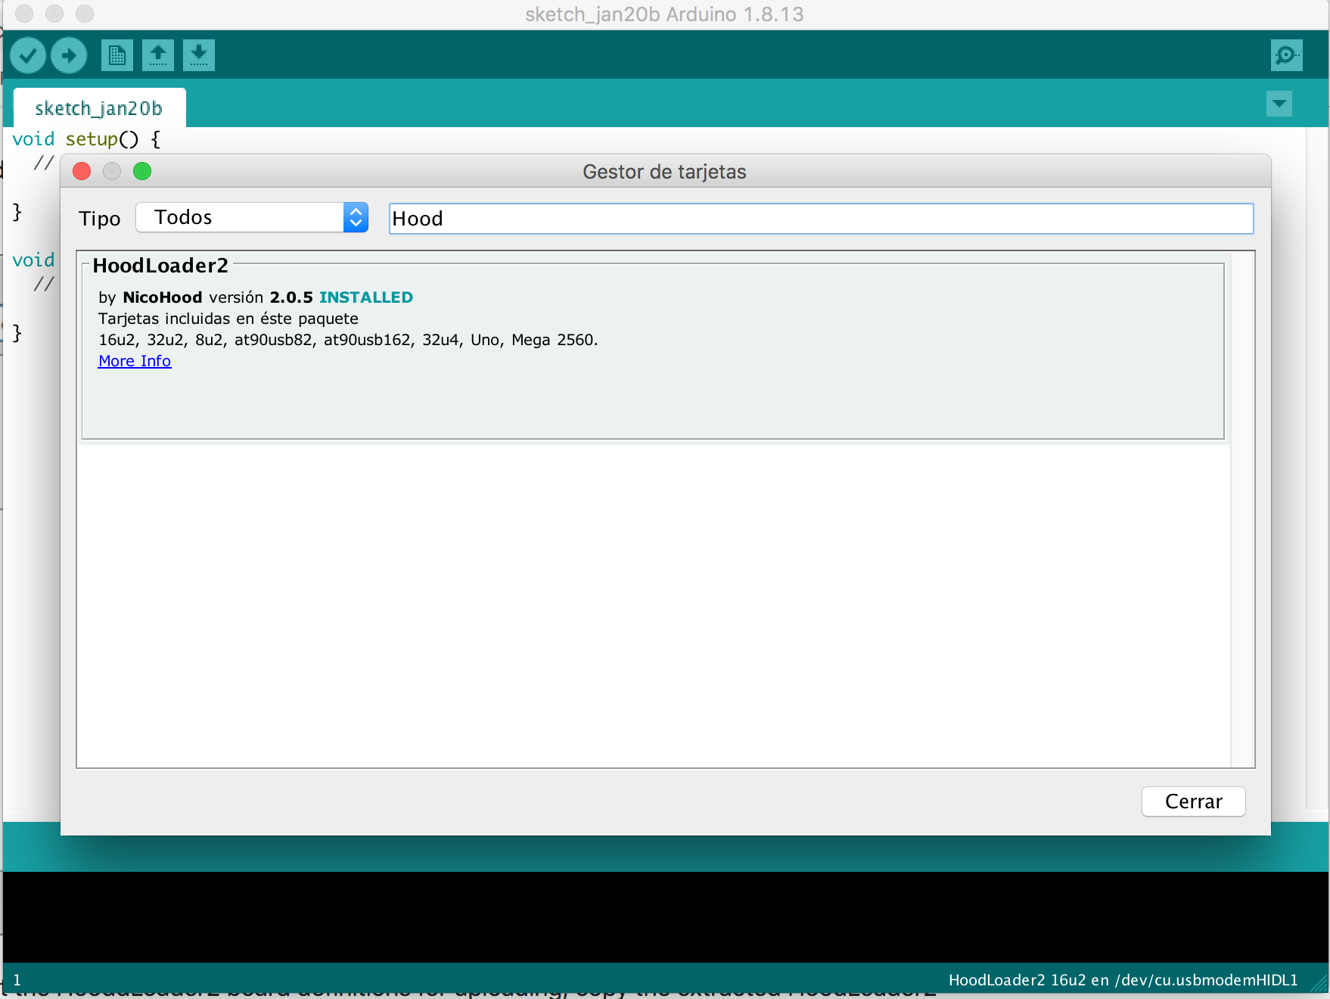This screenshot has width=1330, height=999.
Task: Close the Gestor de tarjetas dialog with the red button
Action: point(82,171)
